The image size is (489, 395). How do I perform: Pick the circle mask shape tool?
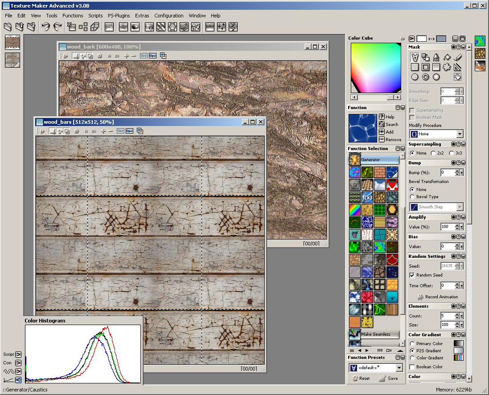pos(415,77)
